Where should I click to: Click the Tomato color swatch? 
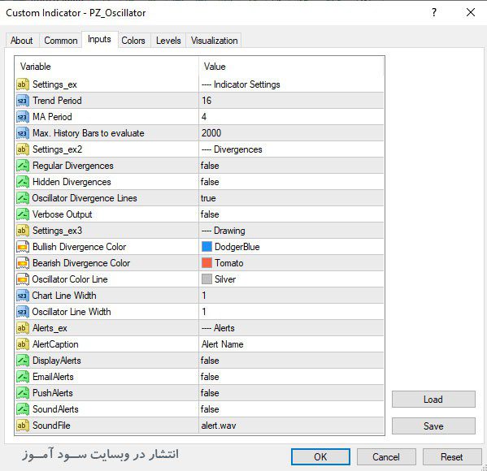coord(207,263)
